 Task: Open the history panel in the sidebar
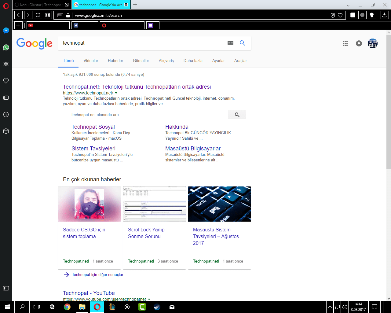(6, 114)
